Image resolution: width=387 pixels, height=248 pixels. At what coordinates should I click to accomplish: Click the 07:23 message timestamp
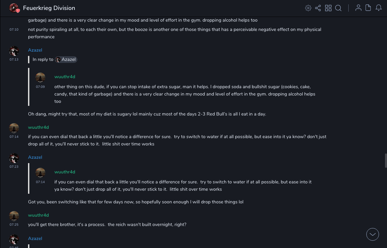pos(14,167)
